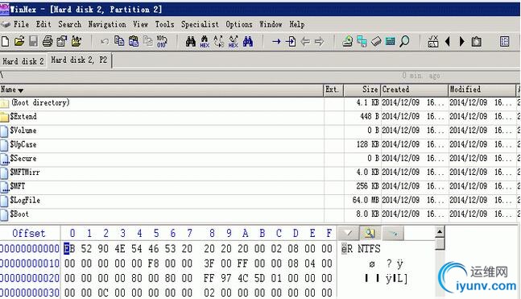Sort by the Ext. column header
The height and width of the screenshot is (299, 521).
coord(333,89)
